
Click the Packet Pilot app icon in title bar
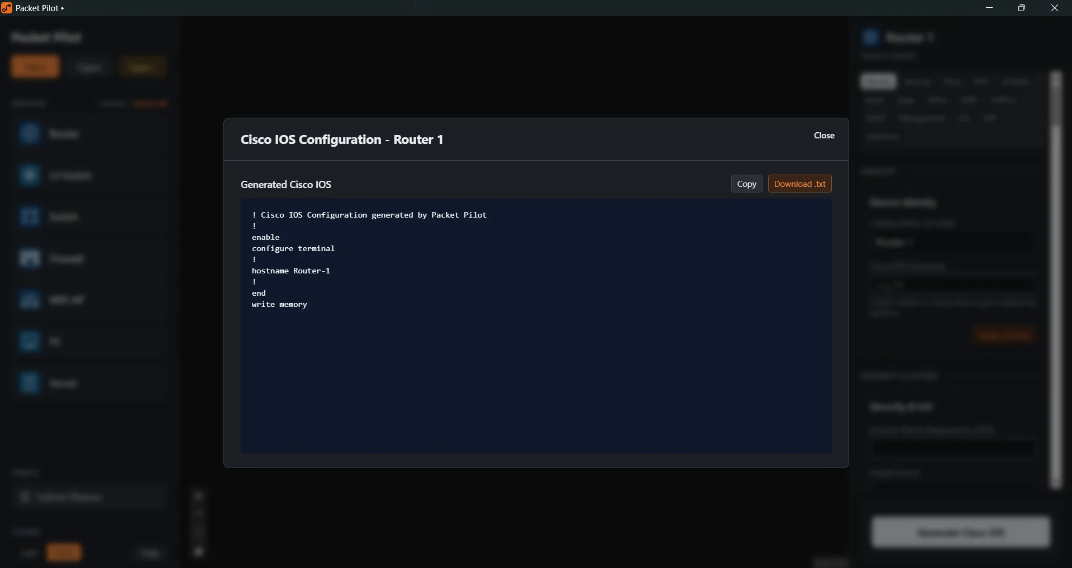7,8
